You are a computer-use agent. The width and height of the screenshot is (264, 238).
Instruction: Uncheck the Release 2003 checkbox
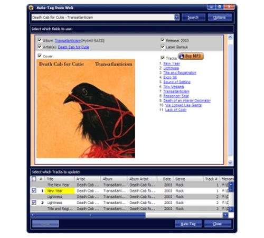coord(163,40)
